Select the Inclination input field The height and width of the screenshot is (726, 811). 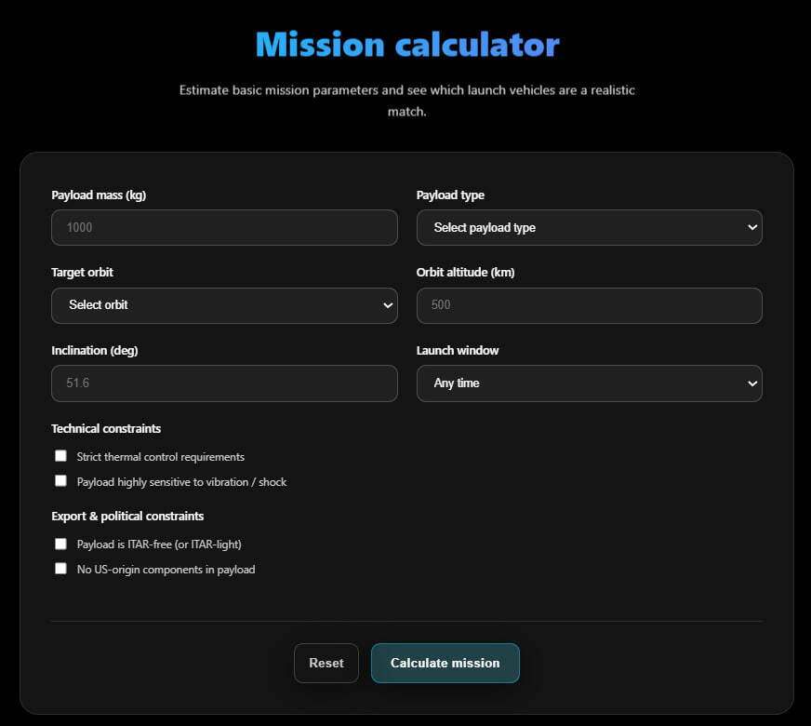point(224,383)
